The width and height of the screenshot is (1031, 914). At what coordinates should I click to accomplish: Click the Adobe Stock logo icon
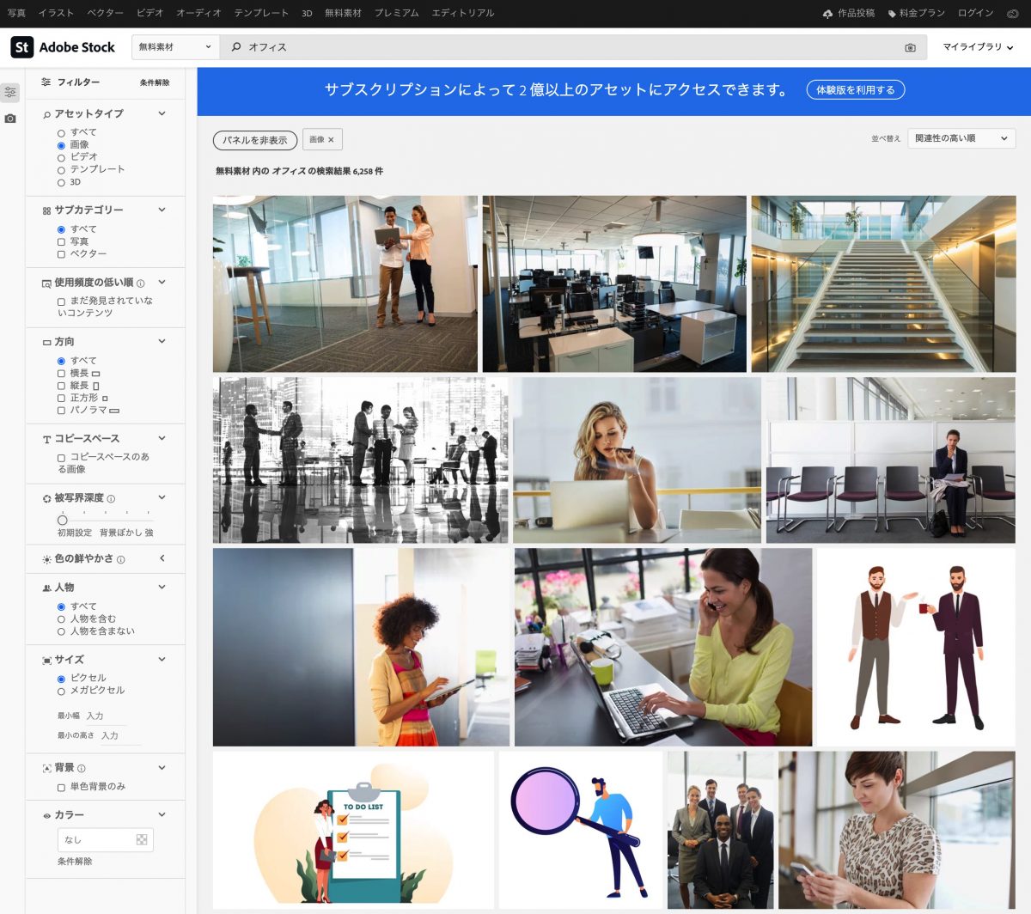pyautogui.click(x=22, y=47)
